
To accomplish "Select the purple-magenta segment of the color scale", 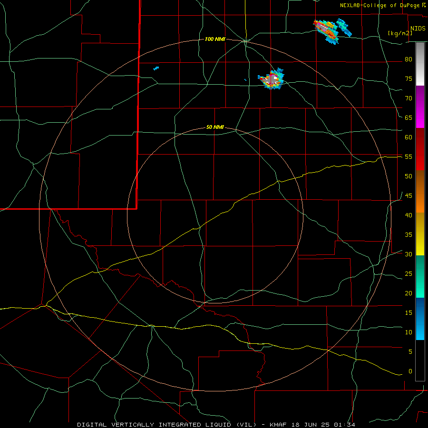I will coord(420,107).
